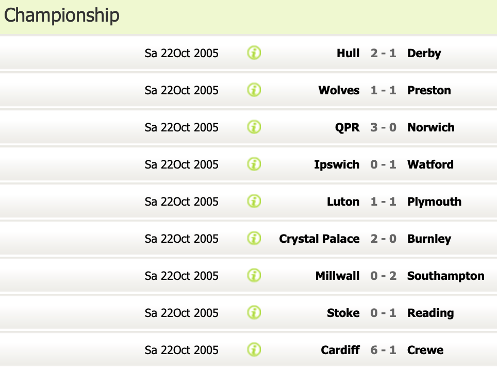Click info icon for Wolves vs Preston match
Screen dimensions: 497x368
(254, 90)
